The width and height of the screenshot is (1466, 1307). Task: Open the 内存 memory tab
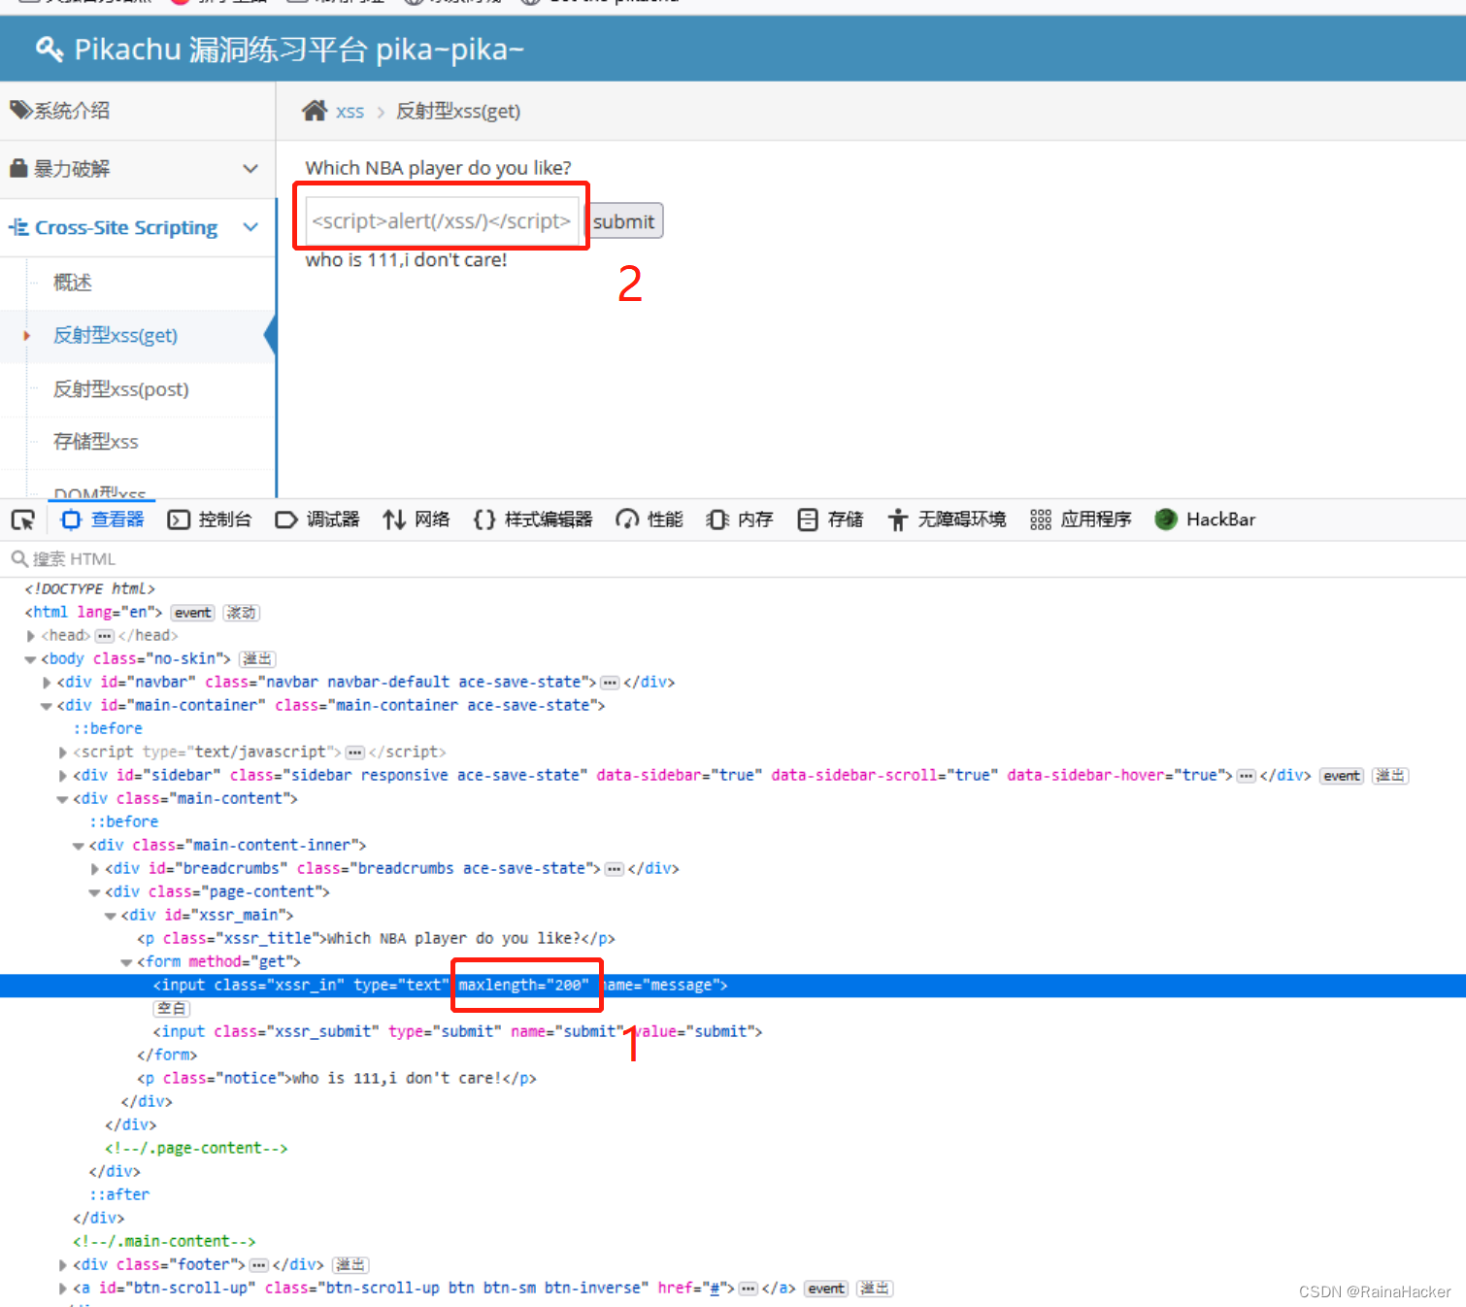pyautogui.click(x=740, y=519)
